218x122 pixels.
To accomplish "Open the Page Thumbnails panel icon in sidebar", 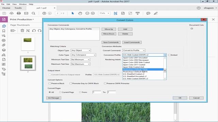I will 4,26.
